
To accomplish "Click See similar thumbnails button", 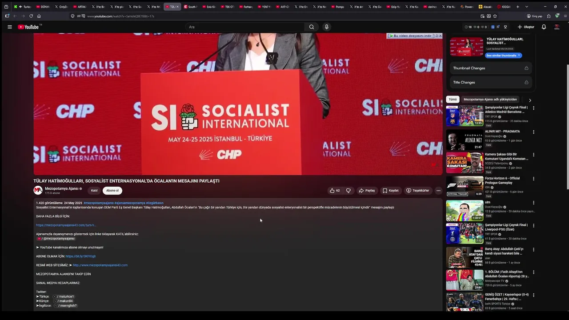I will tap(503, 56).
